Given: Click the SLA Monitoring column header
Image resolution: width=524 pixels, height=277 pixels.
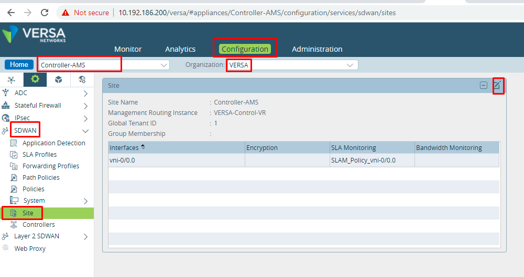Looking at the screenshot, I should point(372,147).
